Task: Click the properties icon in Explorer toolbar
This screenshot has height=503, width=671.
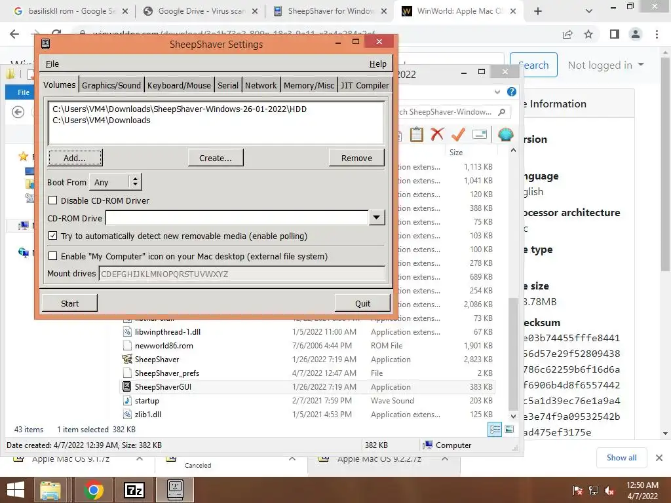Action: pyautogui.click(x=480, y=134)
